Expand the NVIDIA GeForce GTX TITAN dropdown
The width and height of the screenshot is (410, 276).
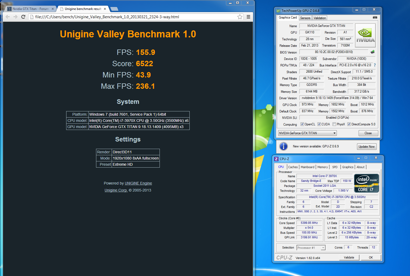point(307,133)
